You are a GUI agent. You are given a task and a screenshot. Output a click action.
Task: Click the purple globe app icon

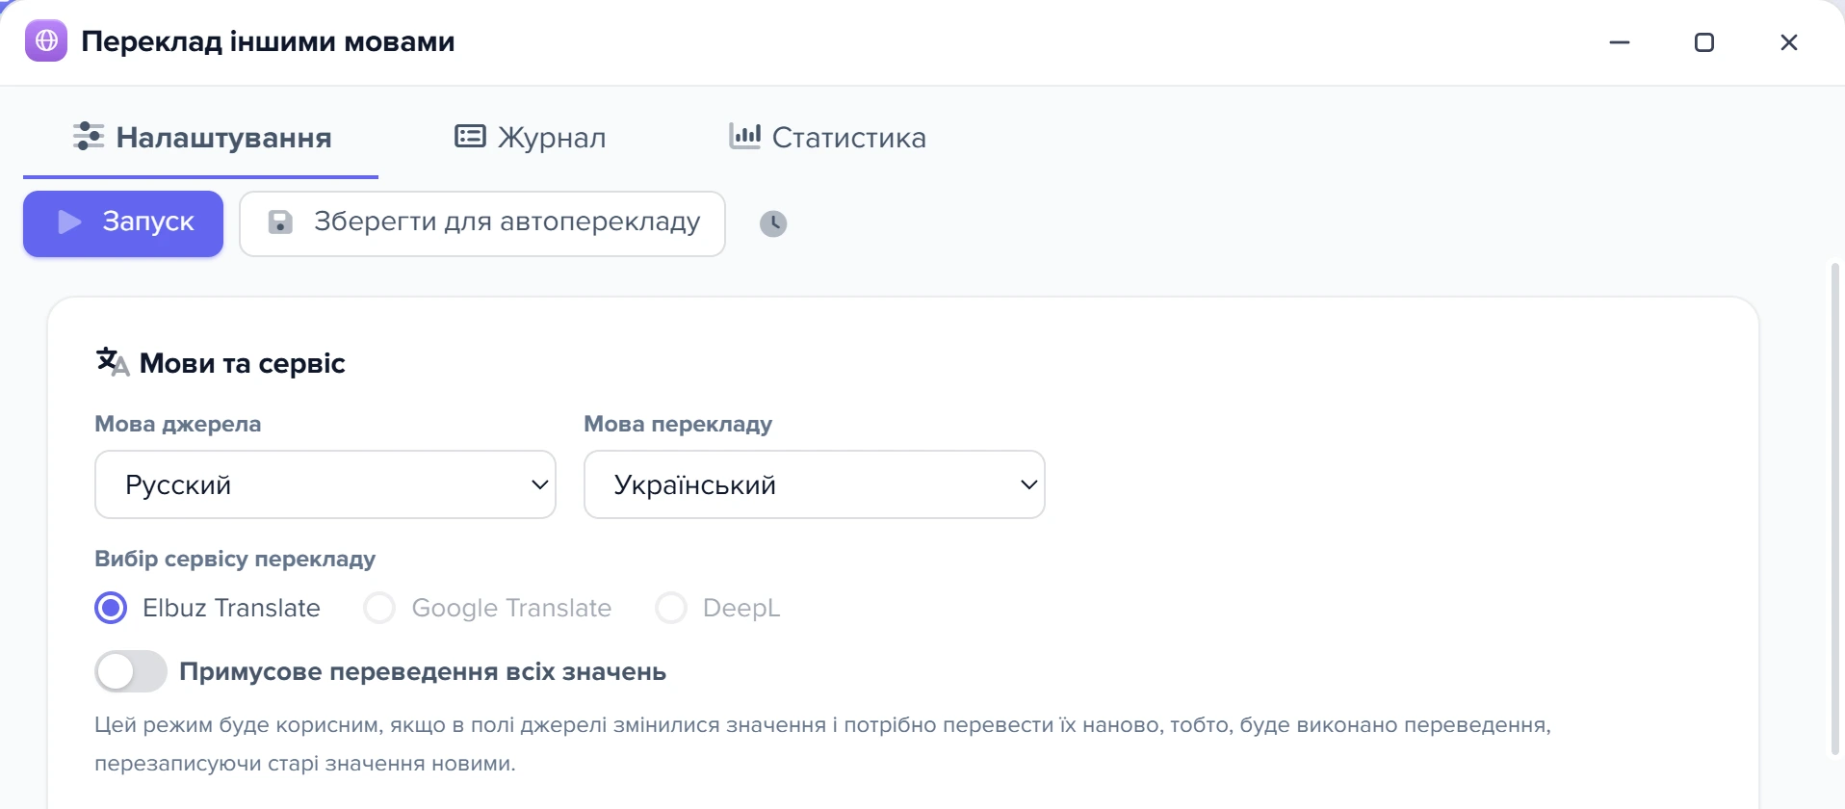coord(46,41)
